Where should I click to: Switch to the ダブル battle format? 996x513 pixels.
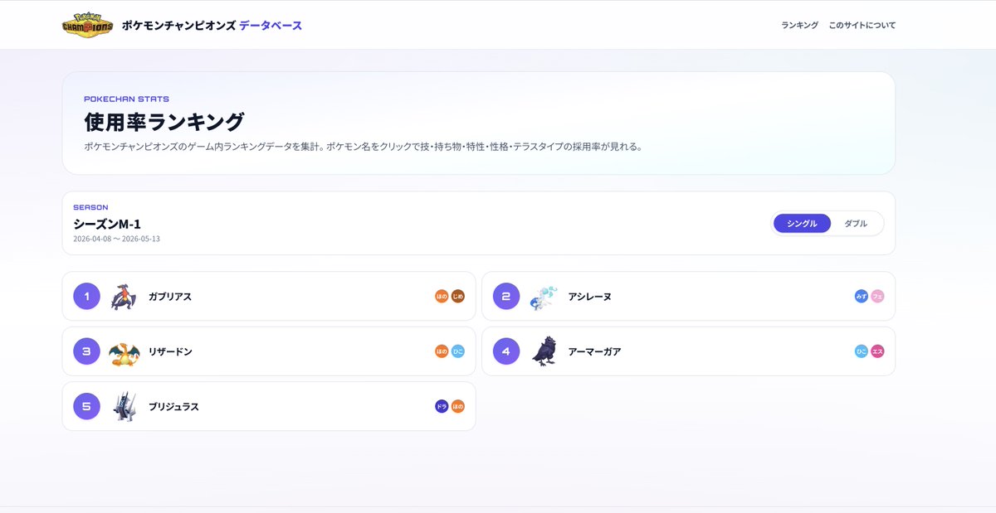[856, 224]
